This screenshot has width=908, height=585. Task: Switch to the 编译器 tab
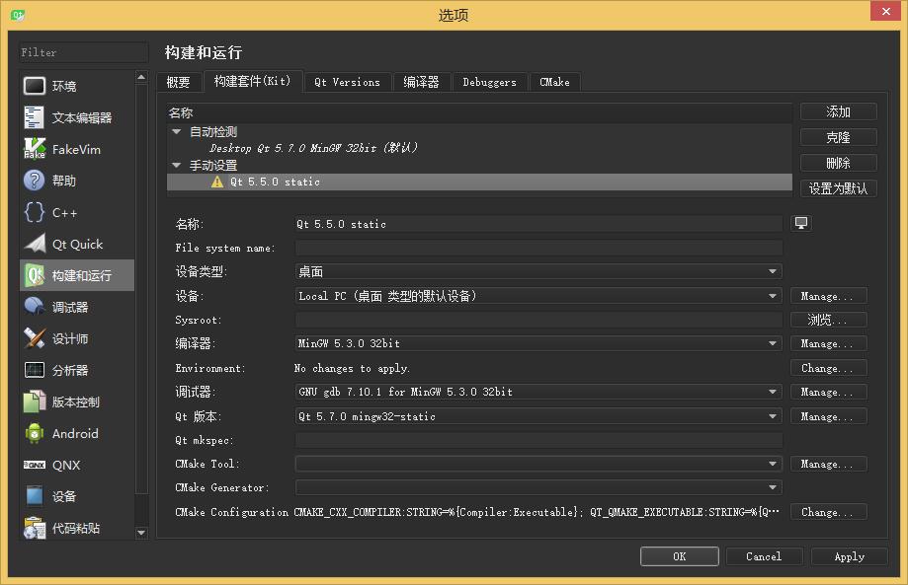(x=421, y=82)
